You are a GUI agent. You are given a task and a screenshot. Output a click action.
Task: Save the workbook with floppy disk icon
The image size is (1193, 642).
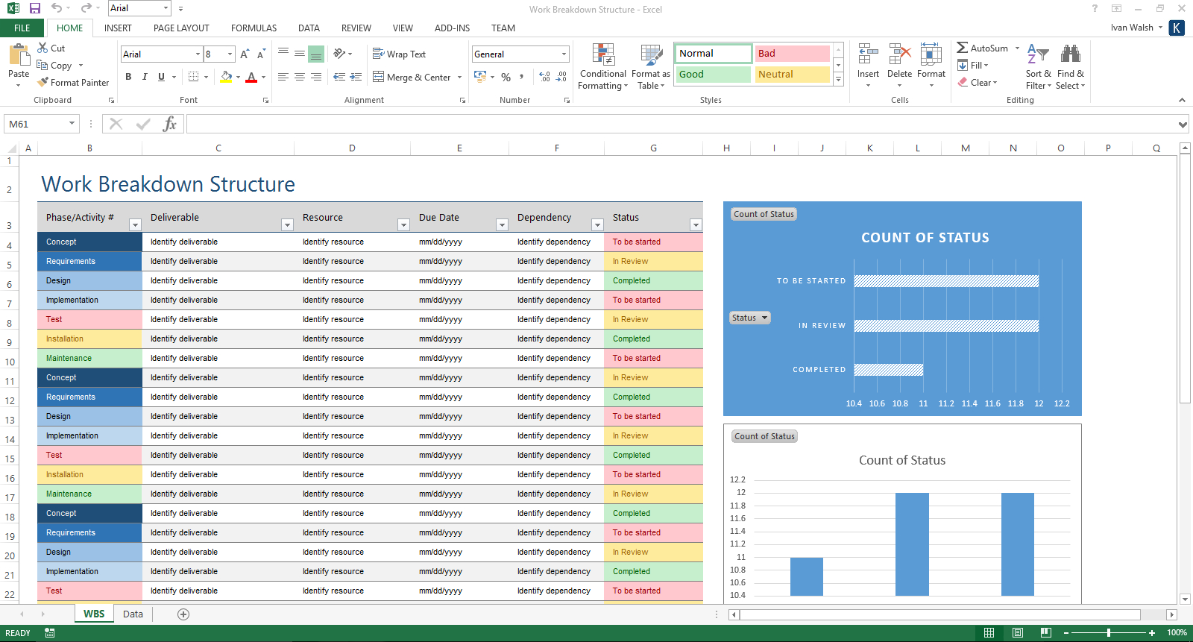[35, 8]
